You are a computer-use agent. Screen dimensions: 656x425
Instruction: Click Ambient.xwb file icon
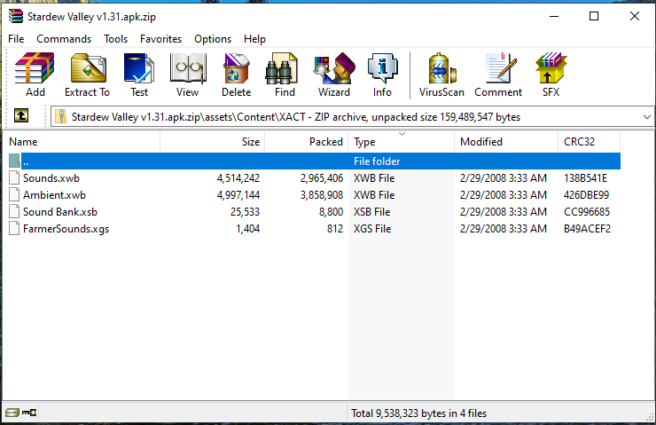(x=14, y=194)
